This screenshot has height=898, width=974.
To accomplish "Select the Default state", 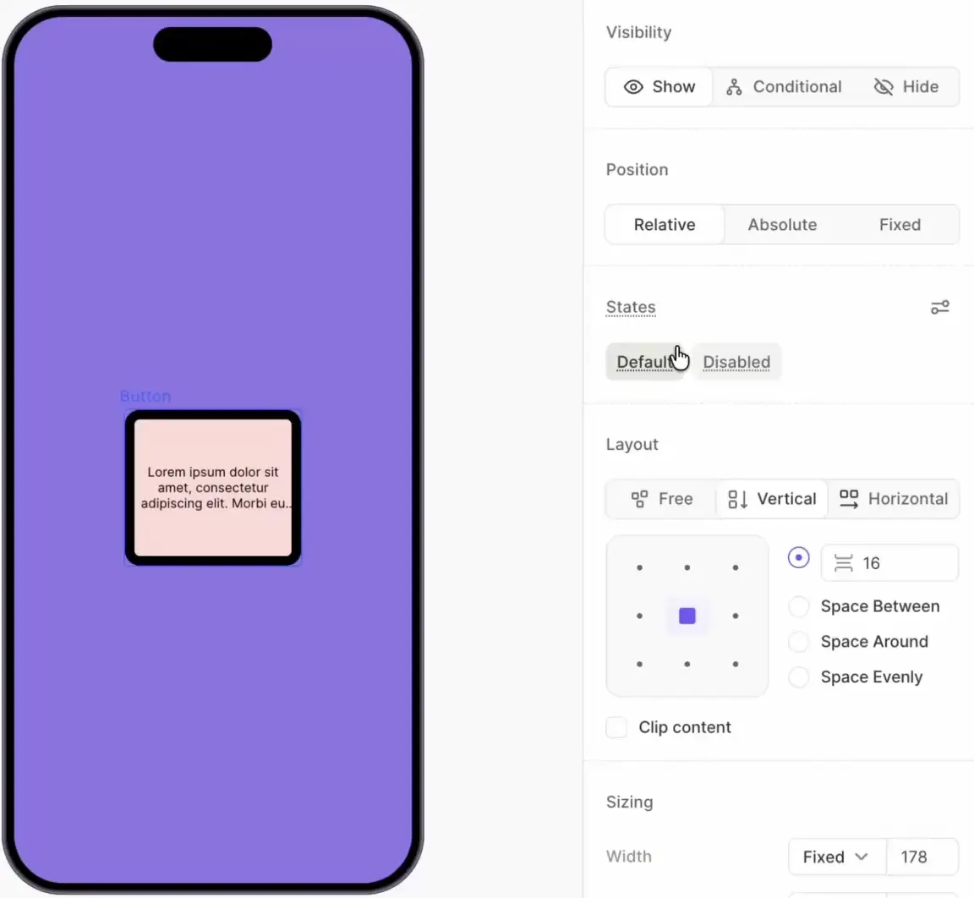I will [x=645, y=361].
